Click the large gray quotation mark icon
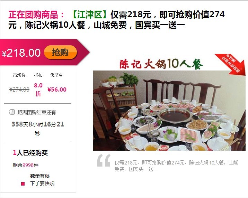 (104, 160)
